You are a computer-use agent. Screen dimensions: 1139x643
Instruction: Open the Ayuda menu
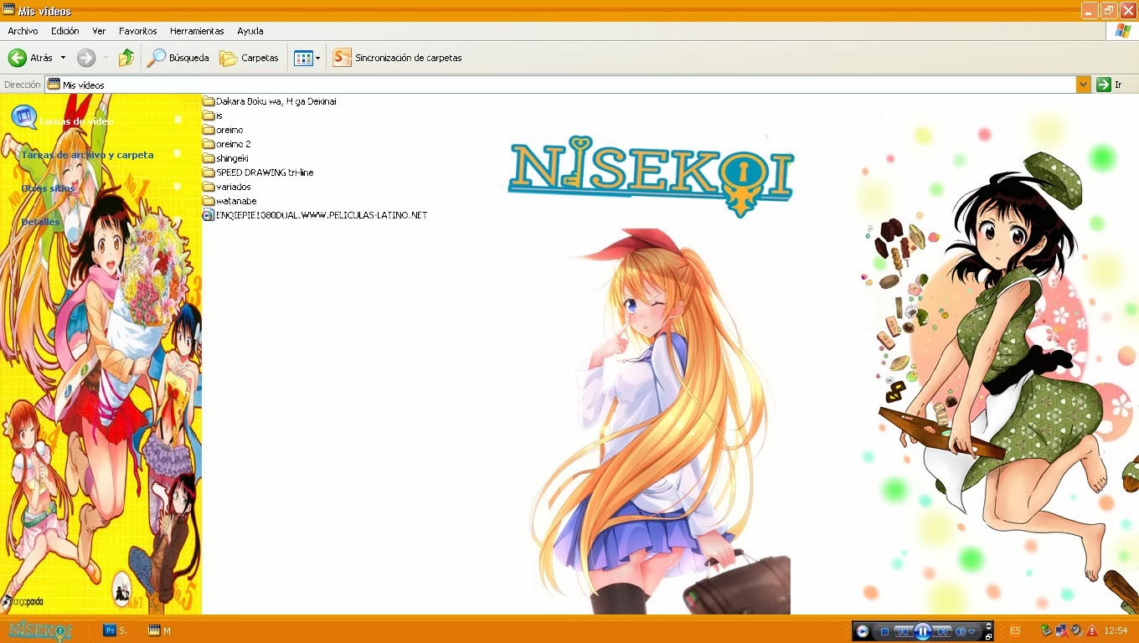pyautogui.click(x=250, y=31)
